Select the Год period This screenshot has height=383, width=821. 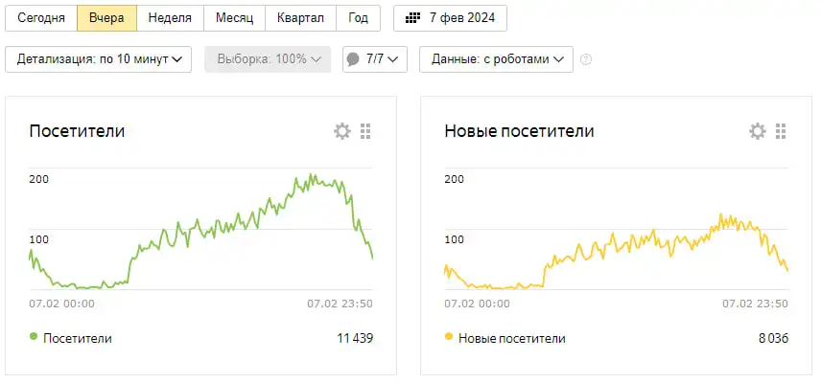358,18
